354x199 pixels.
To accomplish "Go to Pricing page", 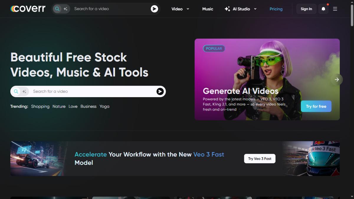I will [x=276, y=9].
